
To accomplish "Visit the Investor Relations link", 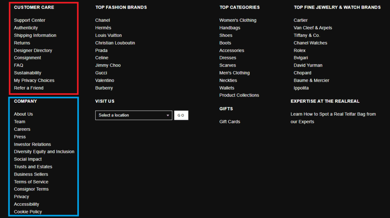I will coord(32,144).
